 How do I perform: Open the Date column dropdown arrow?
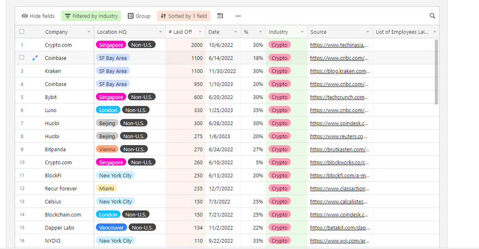click(236, 32)
